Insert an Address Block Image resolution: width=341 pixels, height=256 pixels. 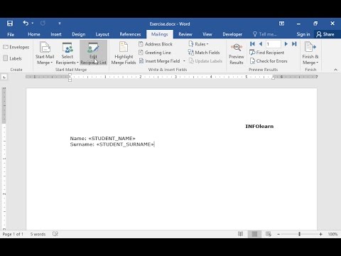pos(156,44)
